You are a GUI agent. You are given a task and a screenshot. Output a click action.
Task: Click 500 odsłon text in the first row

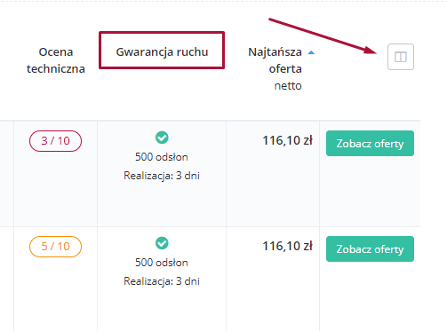(x=162, y=157)
